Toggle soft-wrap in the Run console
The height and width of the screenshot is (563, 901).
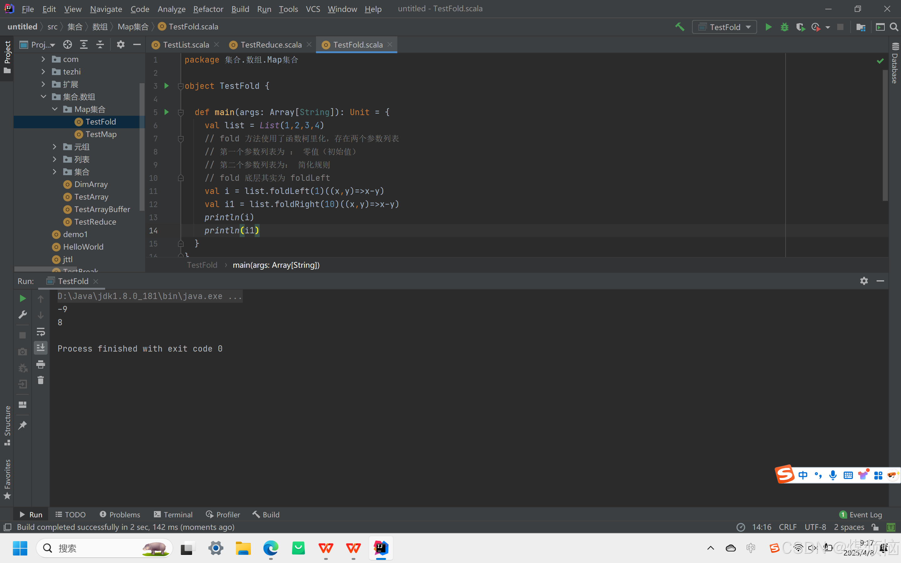point(41,332)
